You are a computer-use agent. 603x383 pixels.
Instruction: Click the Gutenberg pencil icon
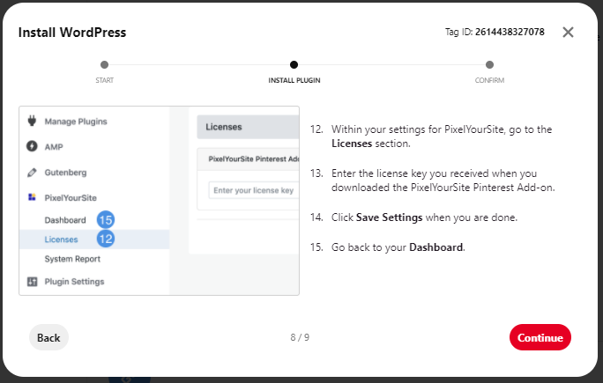point(32,173)
